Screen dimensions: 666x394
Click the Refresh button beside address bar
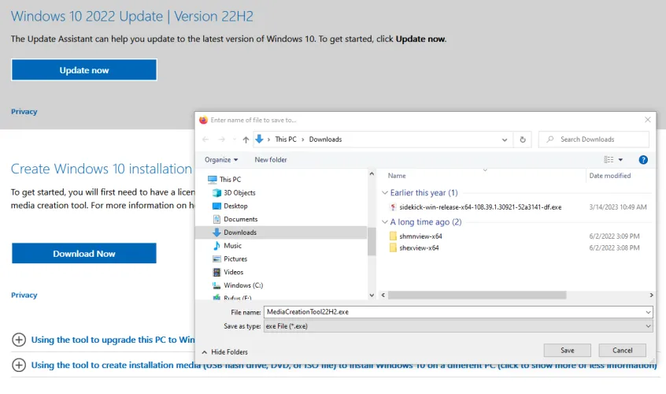point(523,139)
